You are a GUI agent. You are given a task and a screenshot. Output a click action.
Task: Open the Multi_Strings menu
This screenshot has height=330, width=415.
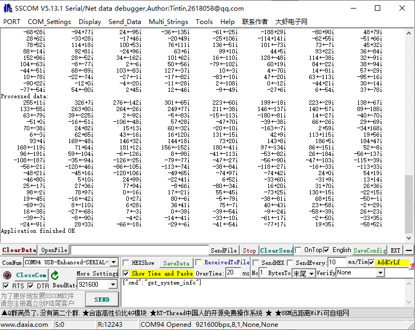168,22
